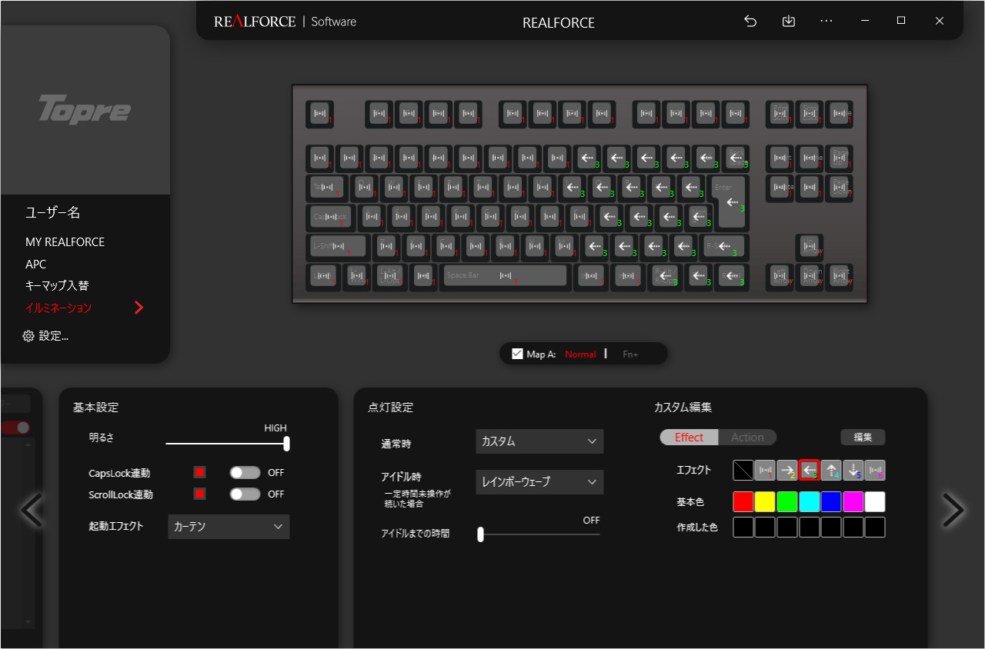This screenshot has width=985, height=649.
Task: Click the Space Bar key on keyboard
Action: (505, 276)
